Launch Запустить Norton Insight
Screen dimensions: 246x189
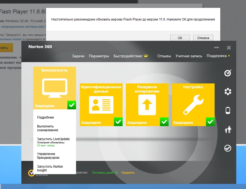pyautogui.click(x=50, y=168)
